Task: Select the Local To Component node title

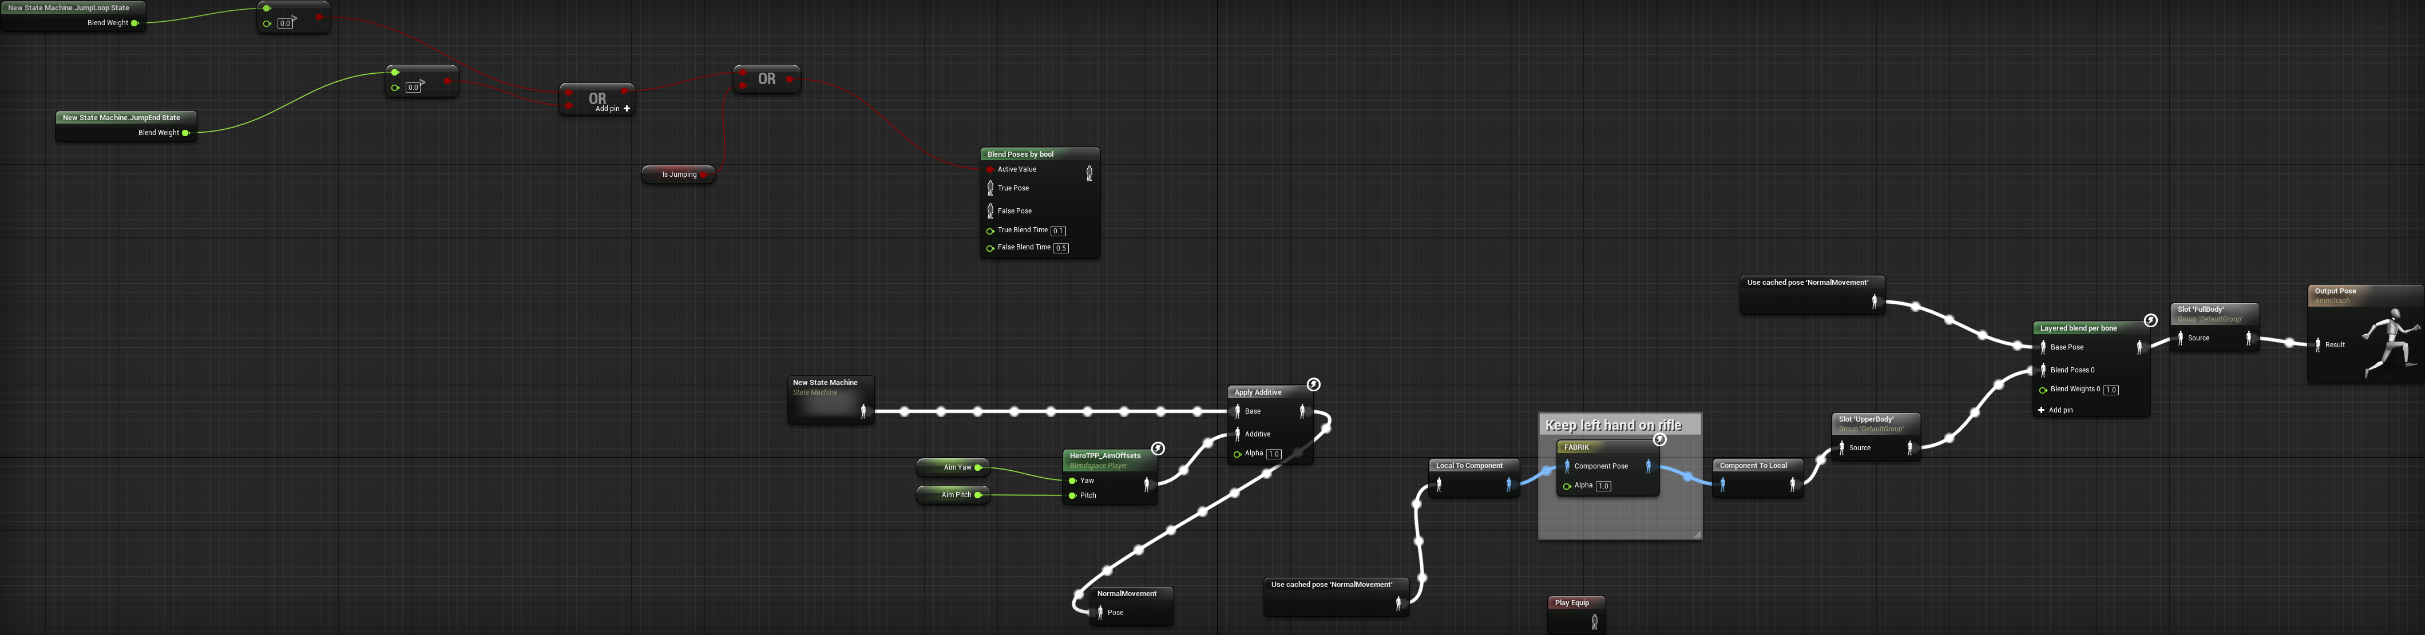Action: click(1468, 466)
